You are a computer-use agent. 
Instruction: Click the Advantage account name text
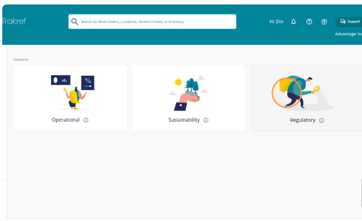[349, 34]
